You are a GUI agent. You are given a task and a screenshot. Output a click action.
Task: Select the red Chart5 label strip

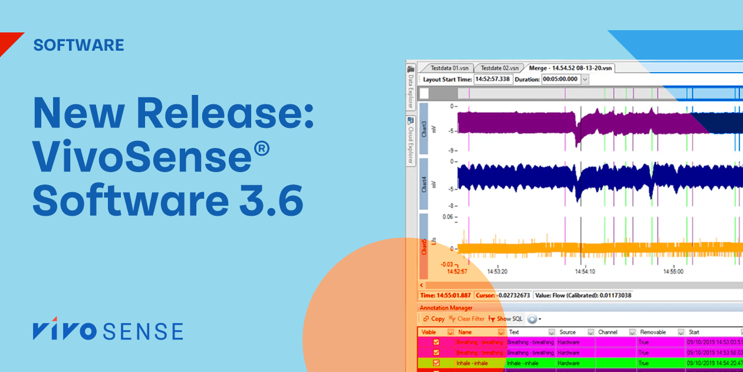tap(423, 246)
